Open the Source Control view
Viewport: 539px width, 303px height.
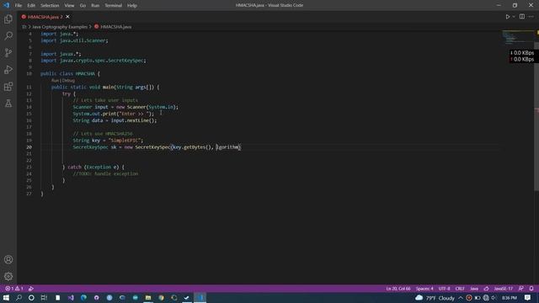coord(8,52)
